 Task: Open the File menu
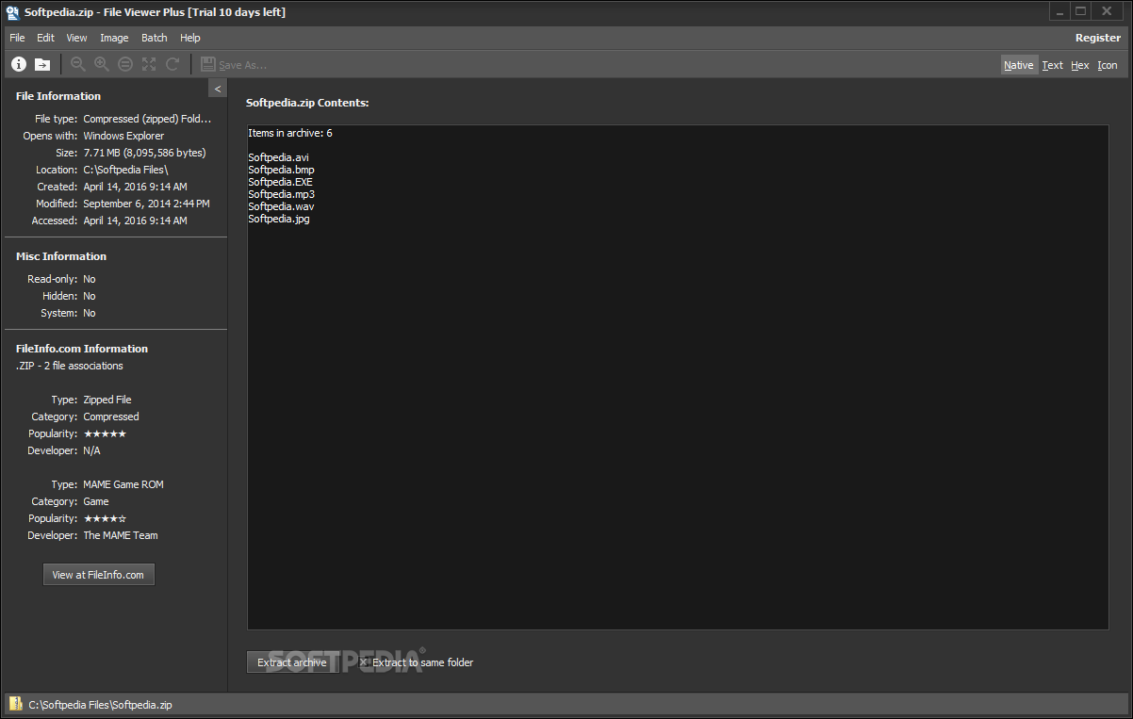pyautogui.click(x=17, y=38)
